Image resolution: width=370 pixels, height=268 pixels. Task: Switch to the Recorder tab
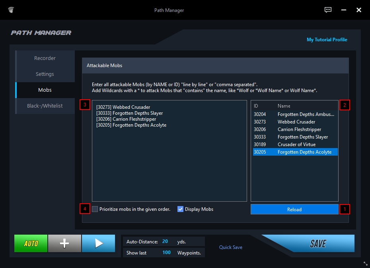click(45, 58)
